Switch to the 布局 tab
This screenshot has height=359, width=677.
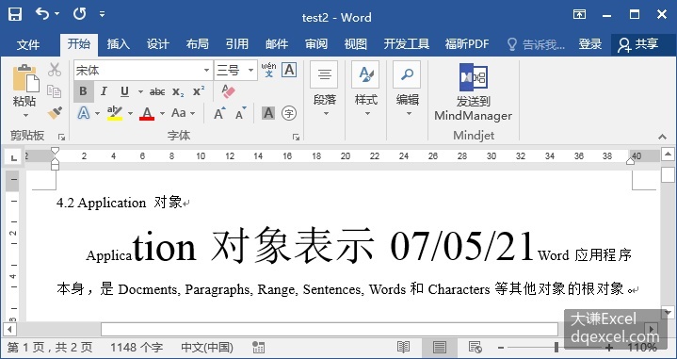(198, 44)
